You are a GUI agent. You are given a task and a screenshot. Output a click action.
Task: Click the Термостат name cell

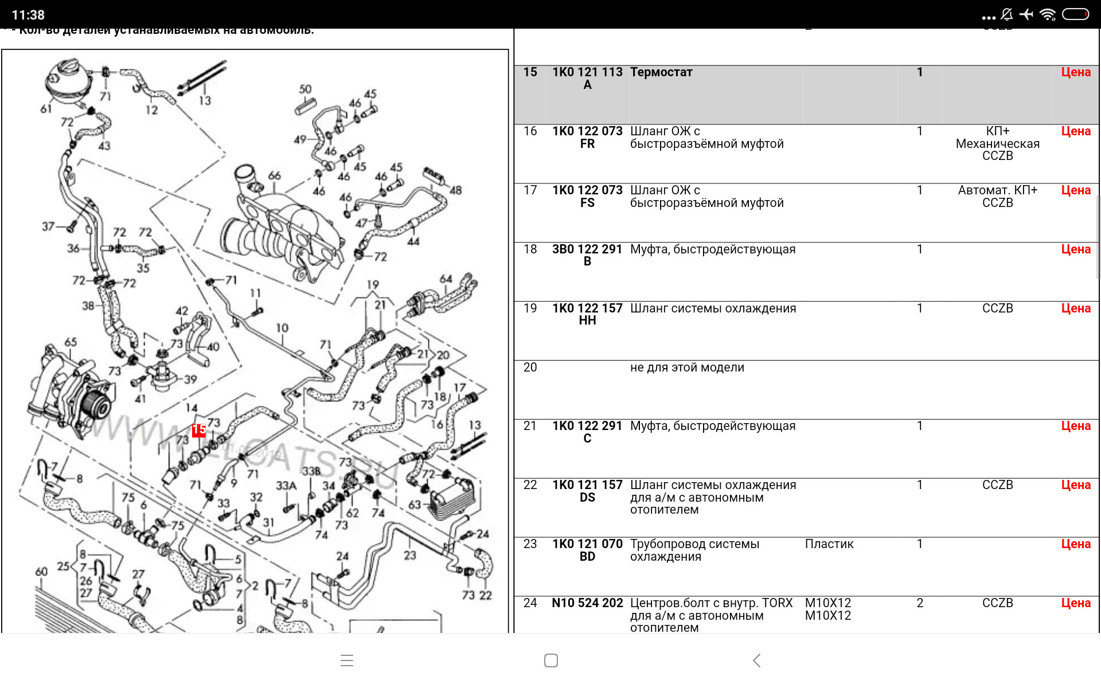(661, 72)
